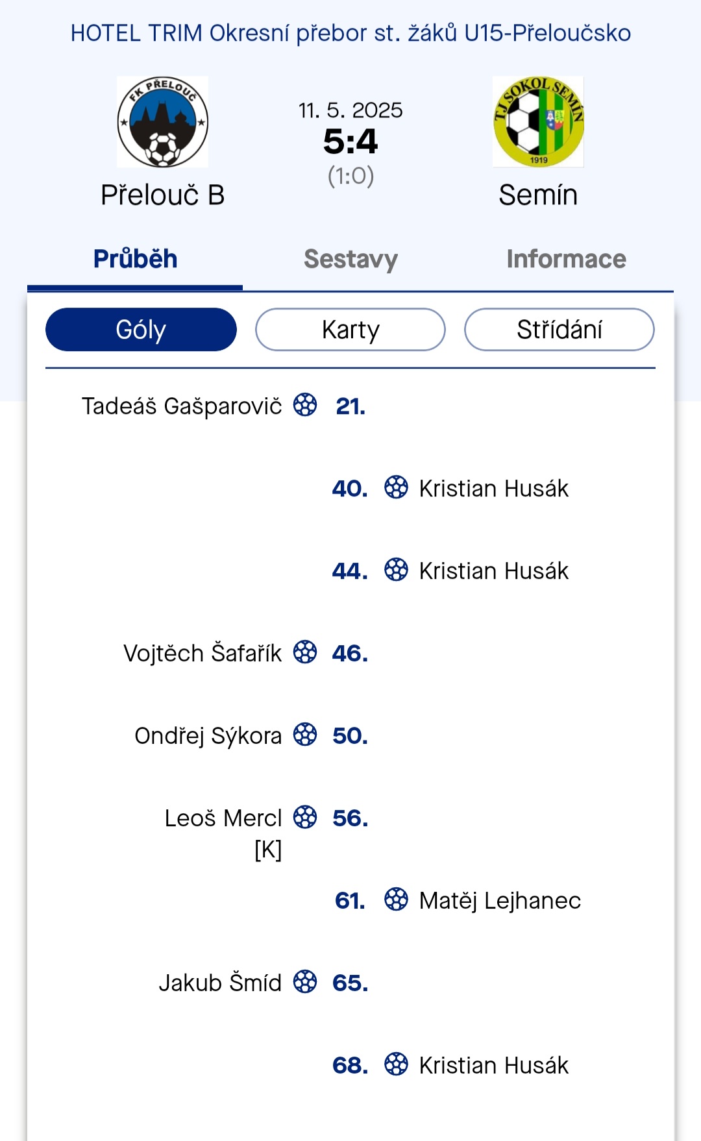Open Kristian Husák at minute 68

(493, 1065)
